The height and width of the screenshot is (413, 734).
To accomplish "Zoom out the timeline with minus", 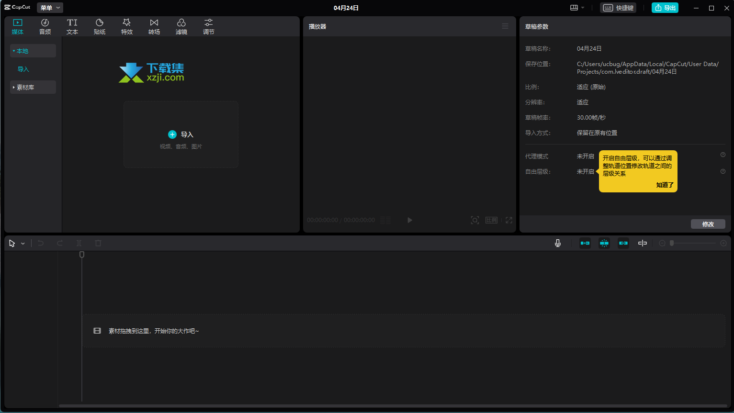I will pos(662,243).
